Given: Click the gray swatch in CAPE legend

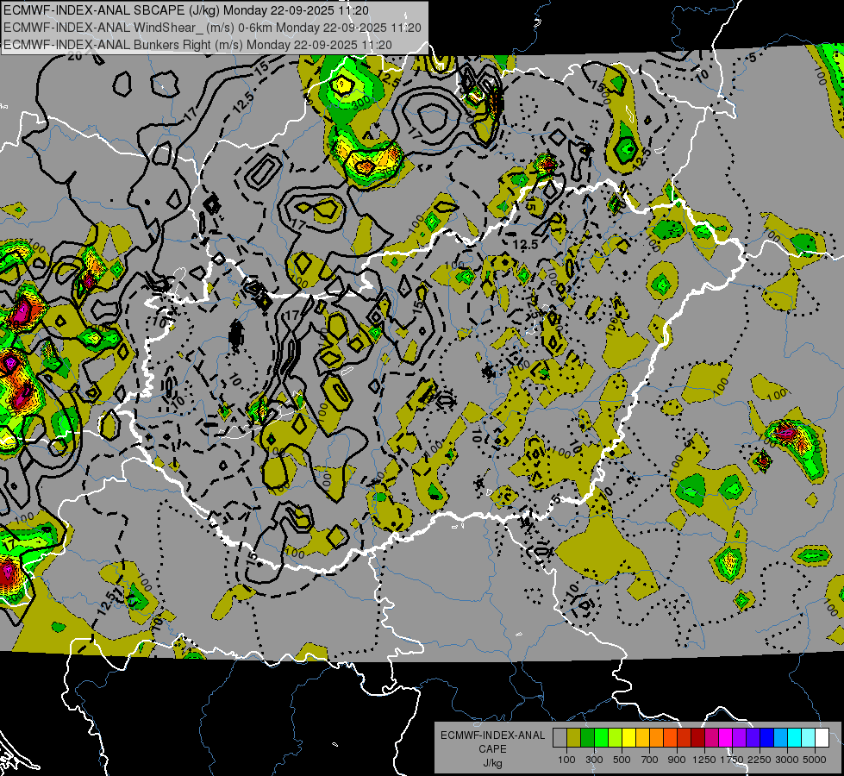Looking at the screenshot, I should [x=560, y=738].
